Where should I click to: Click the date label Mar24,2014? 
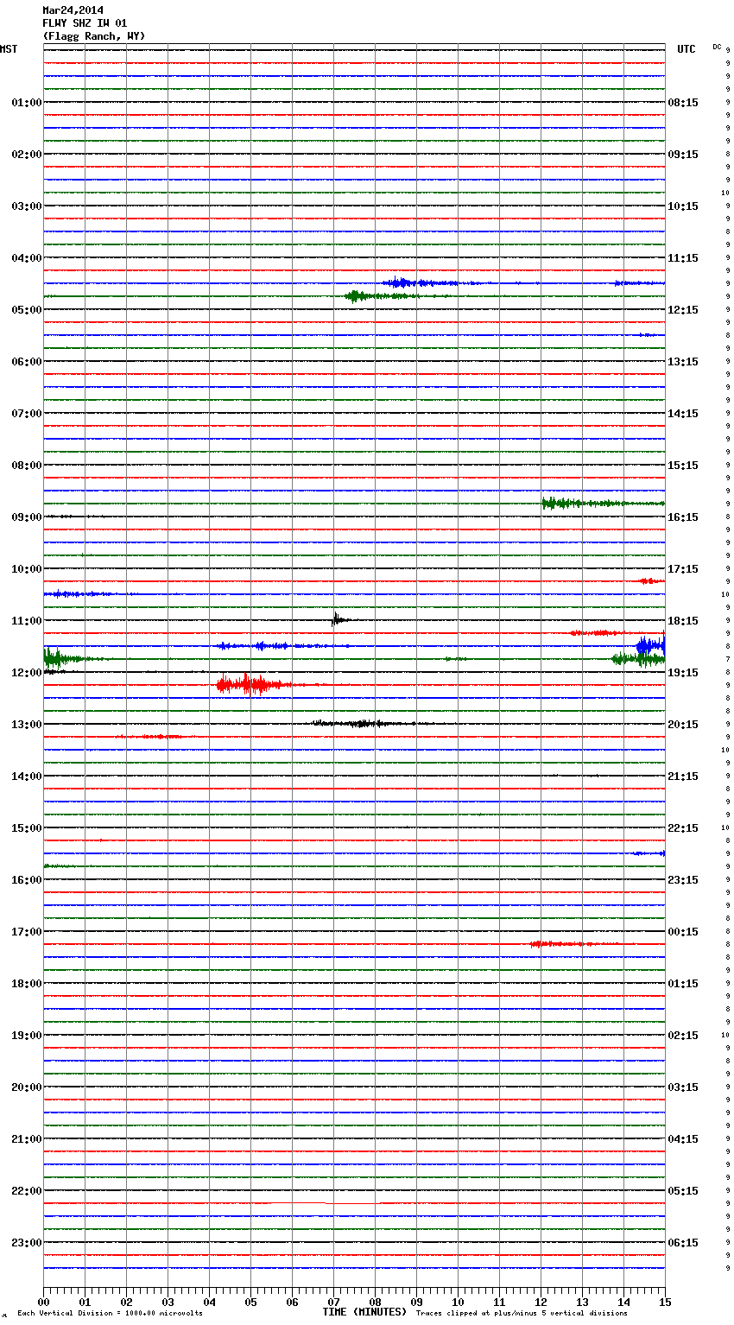click(x=73, y=10)
